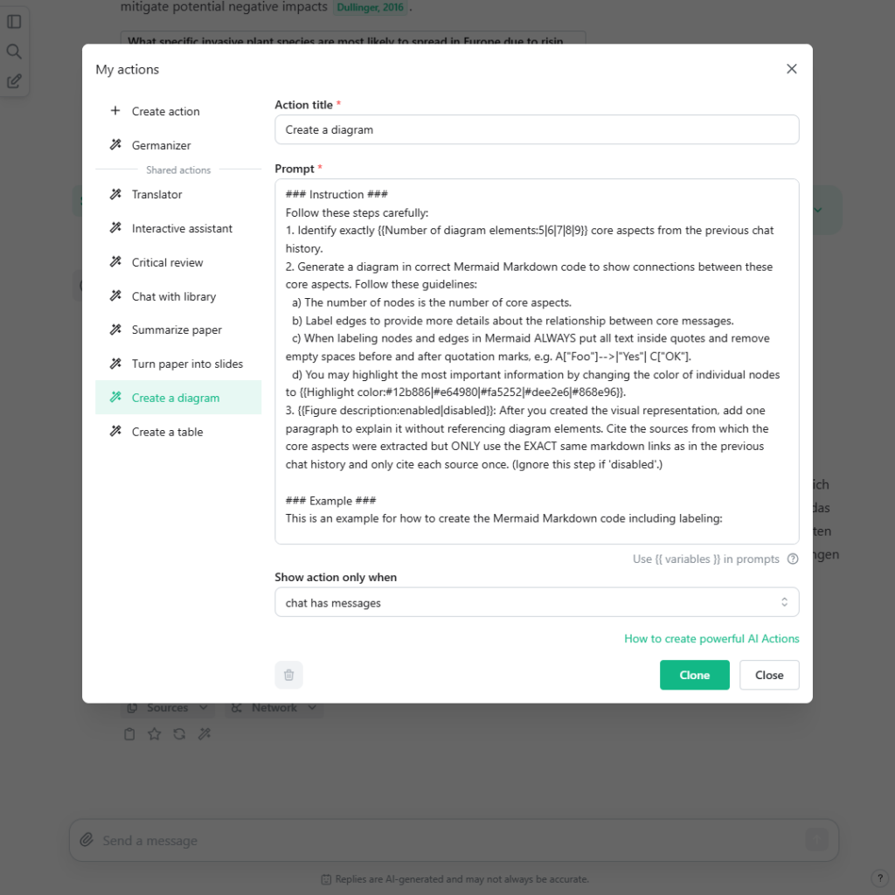This screenshot has height=895, width=895.
Task: Copy the reply using the clipboard icon
Action: tap(128, 733)
